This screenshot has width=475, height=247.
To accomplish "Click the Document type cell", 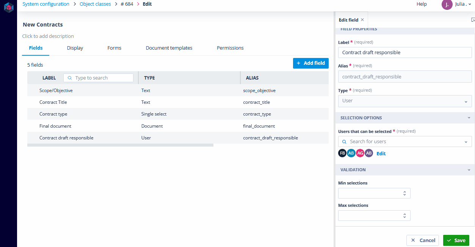I will pyautogui.click(x=152, y=126).
